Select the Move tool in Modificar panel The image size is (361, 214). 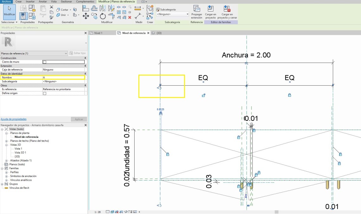85,16
